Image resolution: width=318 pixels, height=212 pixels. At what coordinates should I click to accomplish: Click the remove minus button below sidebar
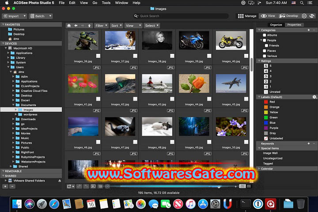[x=12, y=186]
